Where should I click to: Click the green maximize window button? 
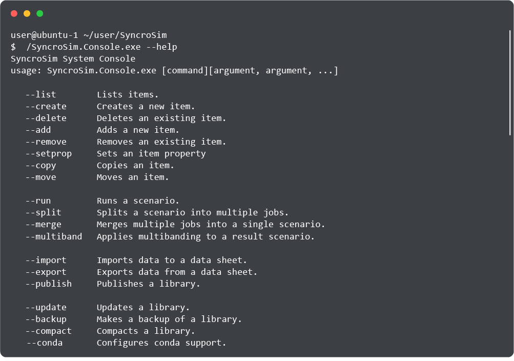click(x=39, y=14)
